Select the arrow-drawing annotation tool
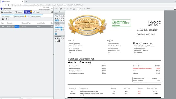 [x=62, y=39]
